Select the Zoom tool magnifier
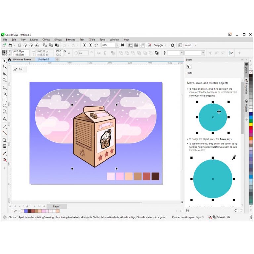The image size is (254, 254). (x=4, y=80)
